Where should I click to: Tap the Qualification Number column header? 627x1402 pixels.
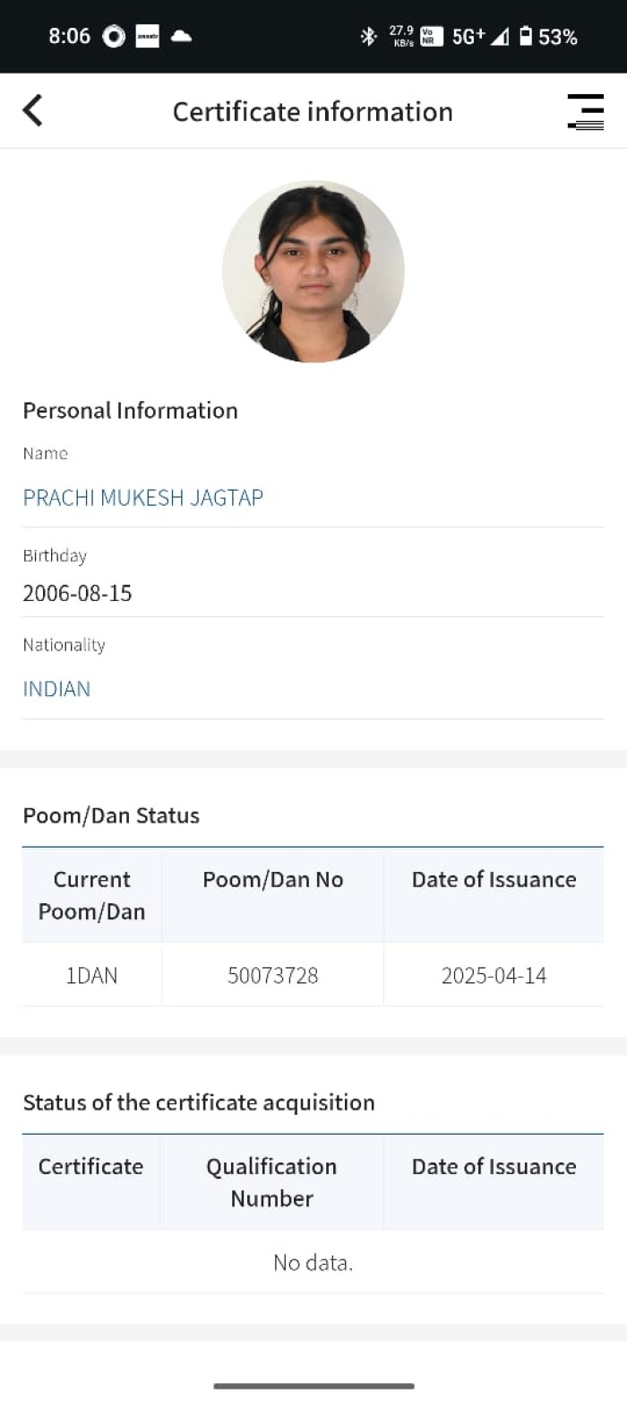[271, 1182]
